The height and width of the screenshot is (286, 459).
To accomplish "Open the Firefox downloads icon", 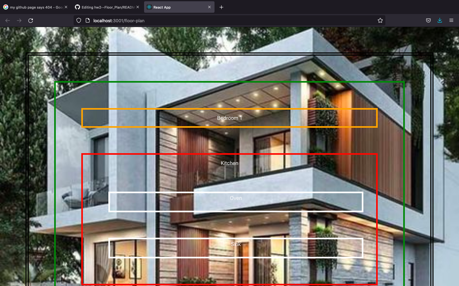I will [440, 20].
